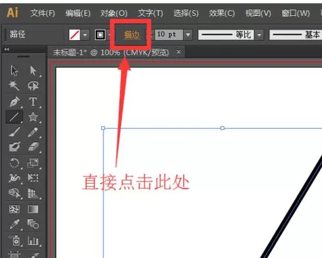The height and width of the screenshot is (258, 322).
Task: Select the Column Graph tool
Action: click(33, 240)
